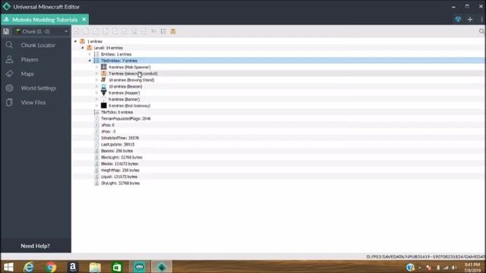Click the Need Help? button

point(36,246)
